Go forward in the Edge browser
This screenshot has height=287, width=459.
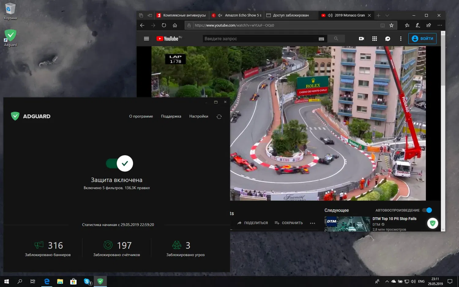[153, 25]
